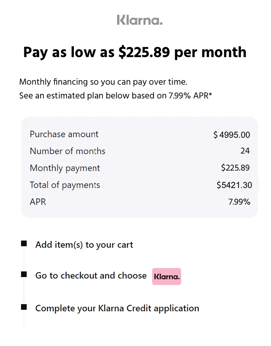Screen dimensions: 271x346
Task: Click Add item(s) to your cart step
Action: (x=84, y=245)
